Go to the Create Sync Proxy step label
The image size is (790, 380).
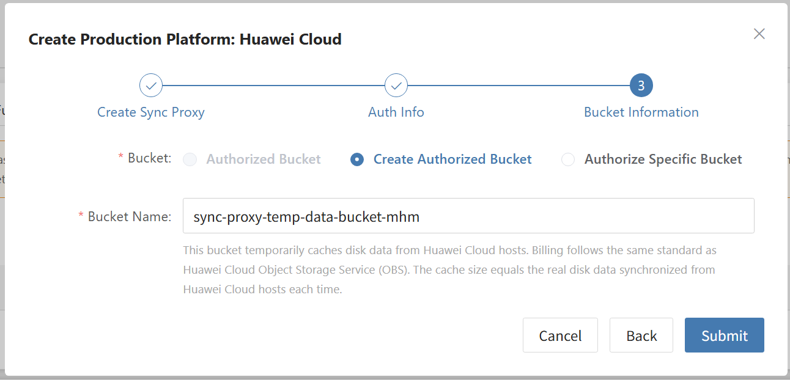151,112
